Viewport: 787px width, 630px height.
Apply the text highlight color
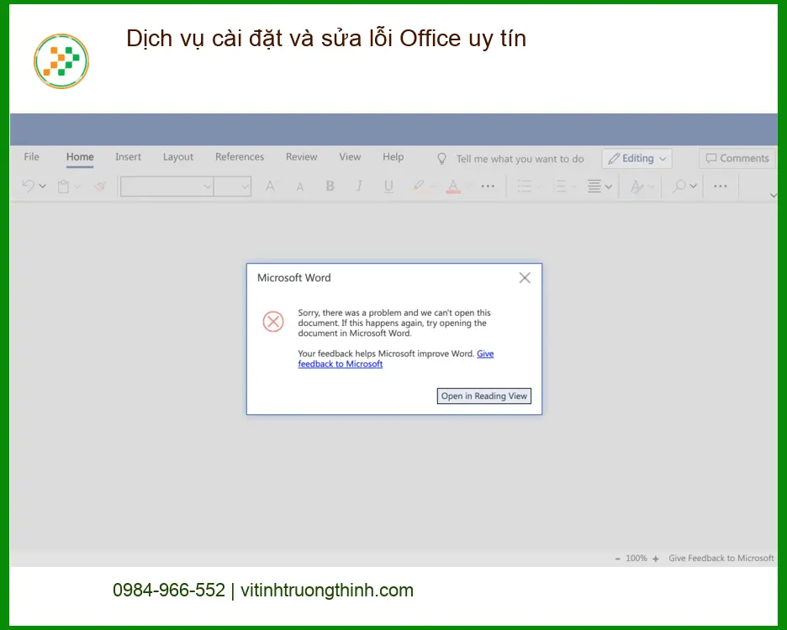418,186
